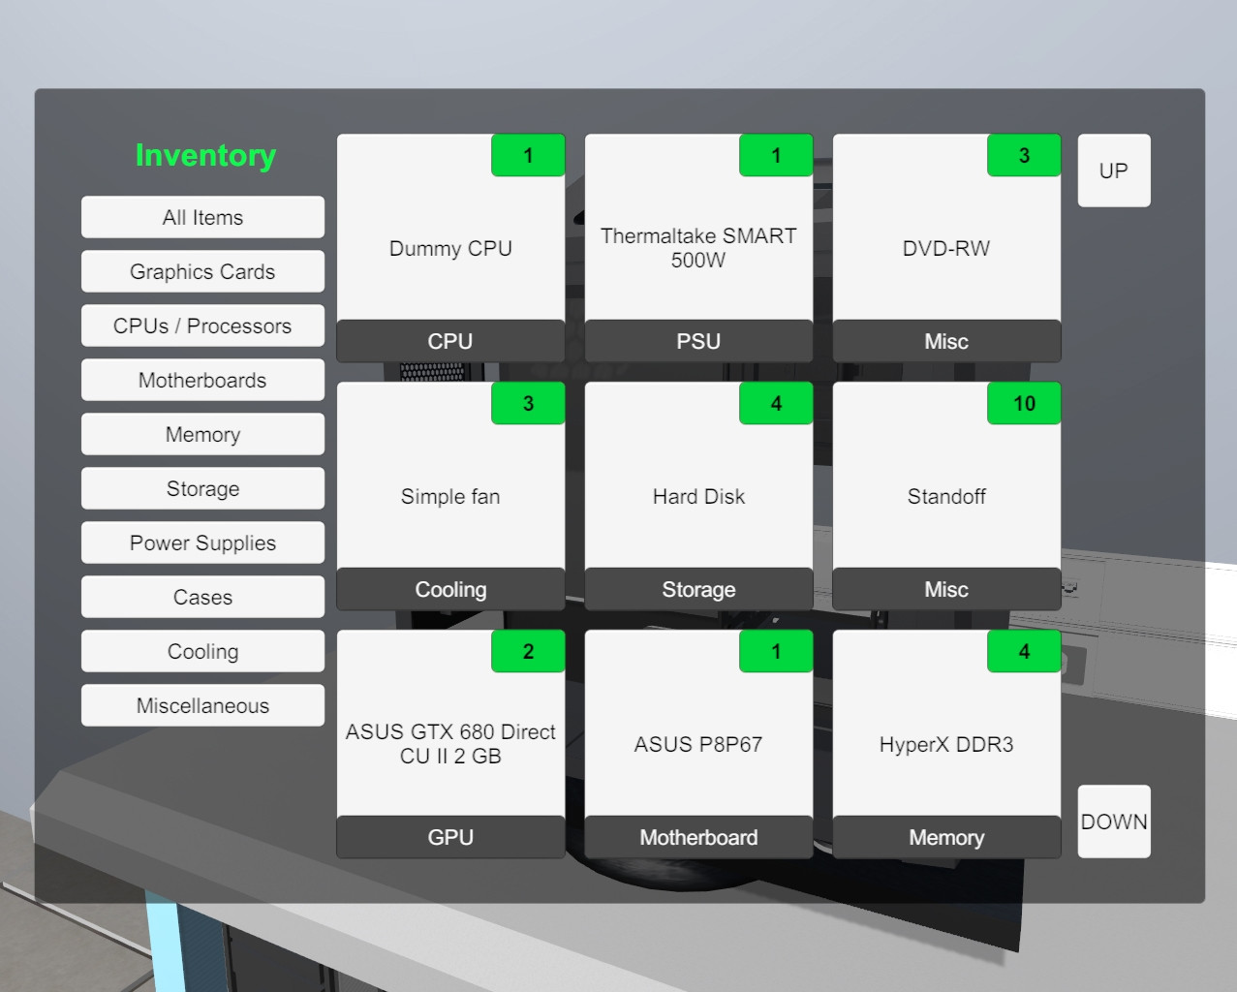This screenshot has width=1237, height=992.
Task: Select the Standoff item card
Action: tap(946, 497)
